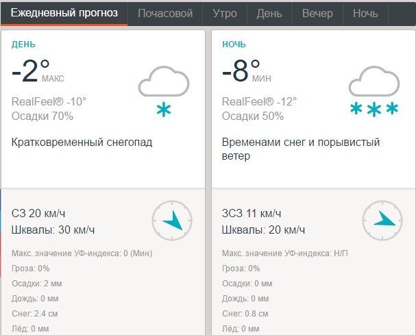Click the ДЕНЬ card heading
Viewport: 416px width, 335px height.
click(23, 45)
